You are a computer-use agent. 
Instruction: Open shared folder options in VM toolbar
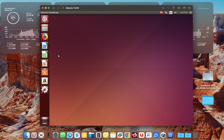[184, 8]
